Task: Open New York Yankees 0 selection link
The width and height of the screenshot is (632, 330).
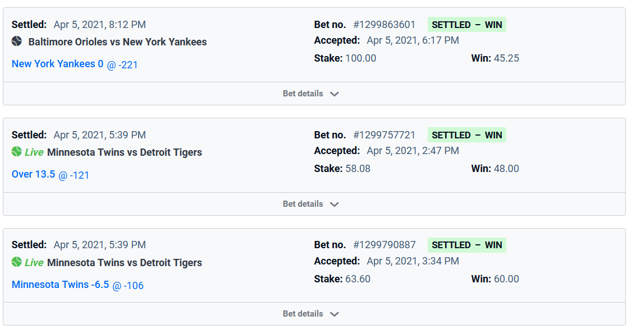Action: coord(58,64)
